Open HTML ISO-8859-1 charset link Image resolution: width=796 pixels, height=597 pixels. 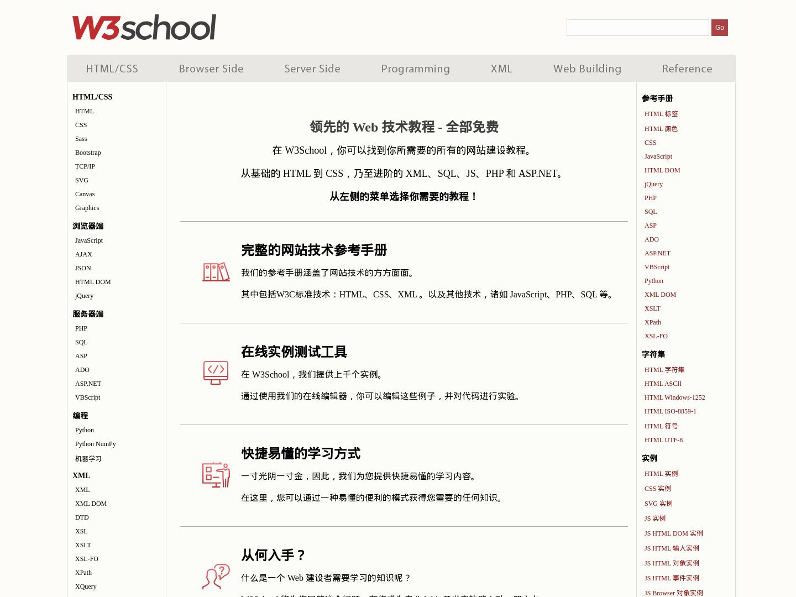coord(671,411)
